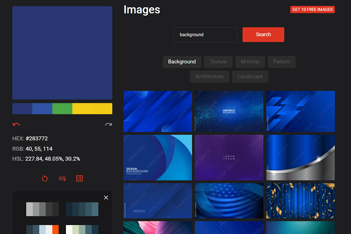Choose the grayscale palette preset

[42, 209]
